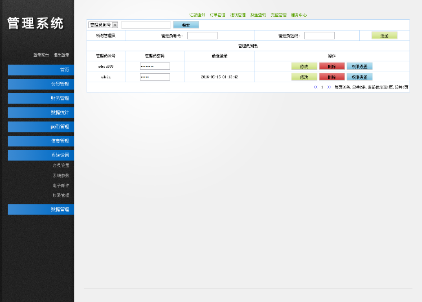Click the 登录前台 link
This screenshot has width=422, height=302.
point(41,55)
